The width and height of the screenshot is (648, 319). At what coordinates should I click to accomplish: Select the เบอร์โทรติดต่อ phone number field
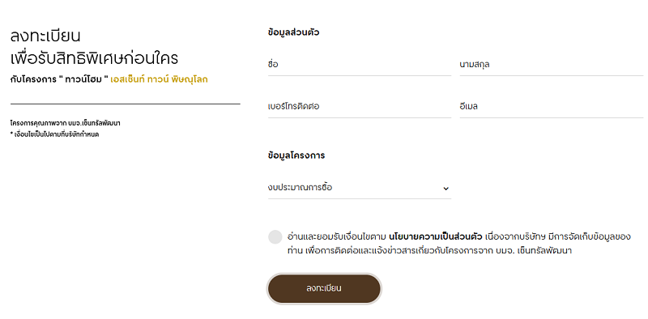[x=359, y=107]
